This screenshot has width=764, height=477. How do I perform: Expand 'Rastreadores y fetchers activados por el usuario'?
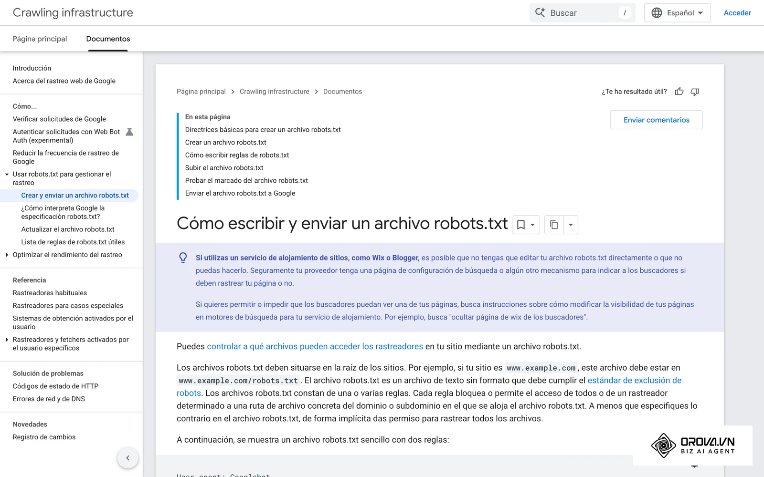pyautogui.click(x=7, y=340)
